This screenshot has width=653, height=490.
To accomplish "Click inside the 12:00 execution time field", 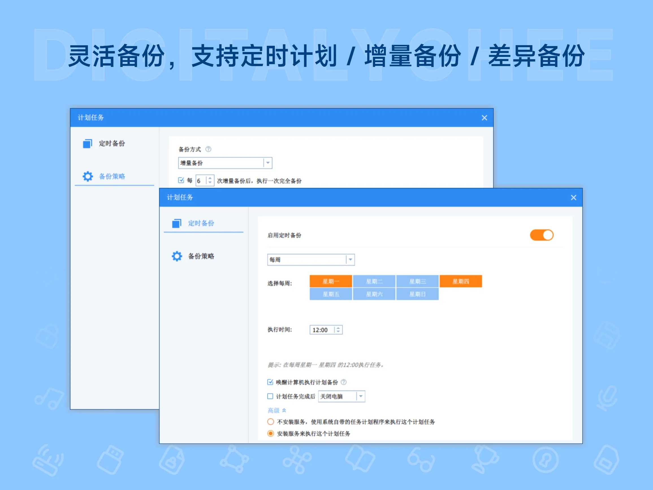I will tap(320, 330).
